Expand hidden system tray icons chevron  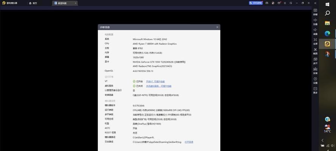pos(322,140)
